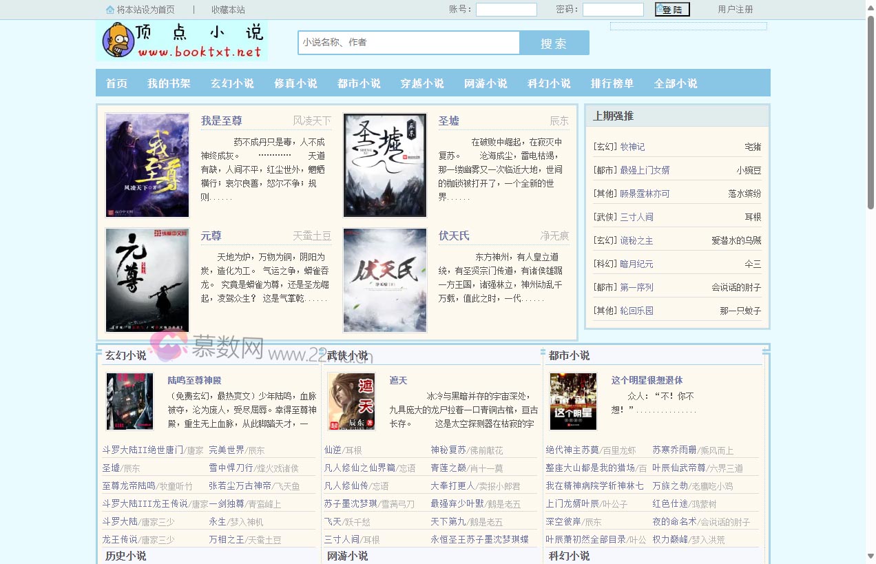Click the 密码 password input box

(x=613, y=10)
